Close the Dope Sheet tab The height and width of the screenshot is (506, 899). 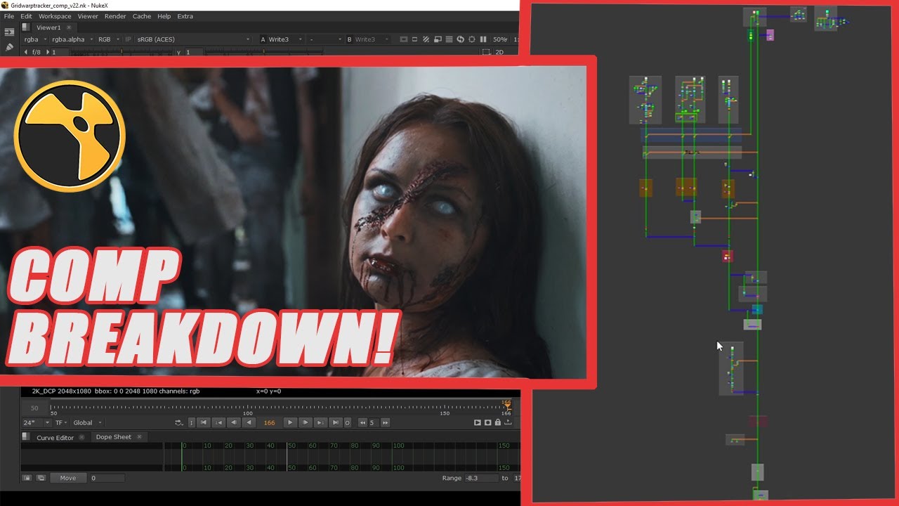point(139,437)
